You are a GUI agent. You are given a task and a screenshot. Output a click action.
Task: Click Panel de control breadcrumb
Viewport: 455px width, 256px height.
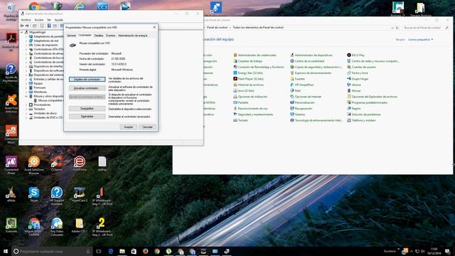[x=218, y=28]
